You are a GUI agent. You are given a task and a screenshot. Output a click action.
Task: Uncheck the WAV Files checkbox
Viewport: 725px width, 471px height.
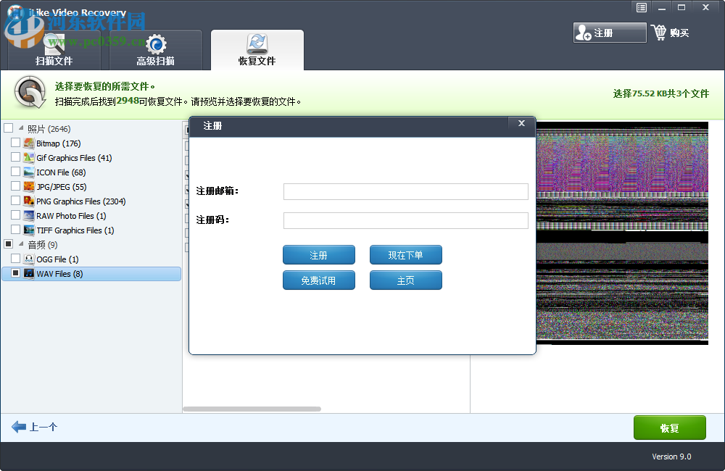pos(15,273)
